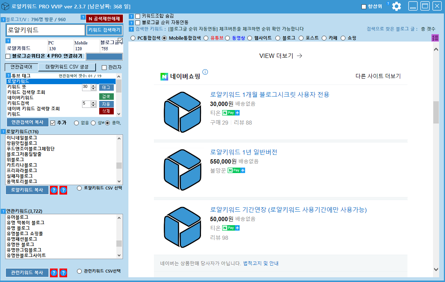Switch to the 연관검색어 tab

click(21, 67)
